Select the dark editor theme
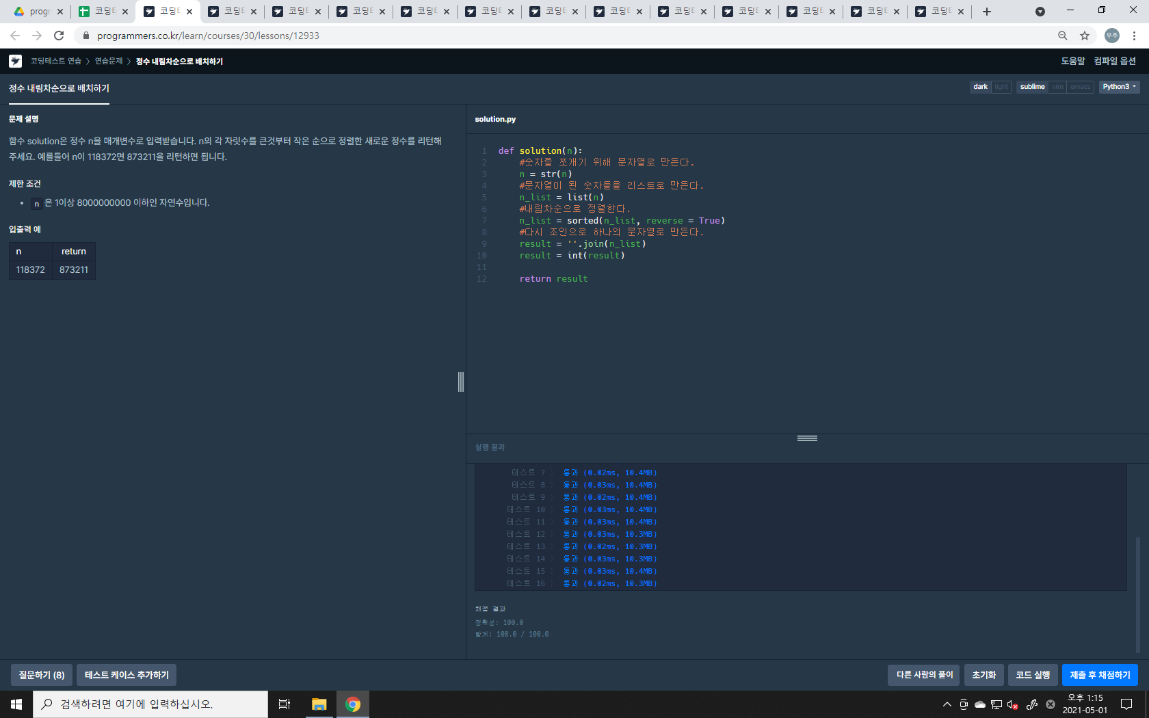 point(981,87)
